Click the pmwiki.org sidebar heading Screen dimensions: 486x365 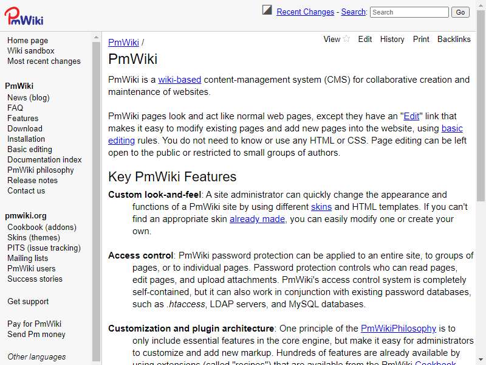click(26, 216)
